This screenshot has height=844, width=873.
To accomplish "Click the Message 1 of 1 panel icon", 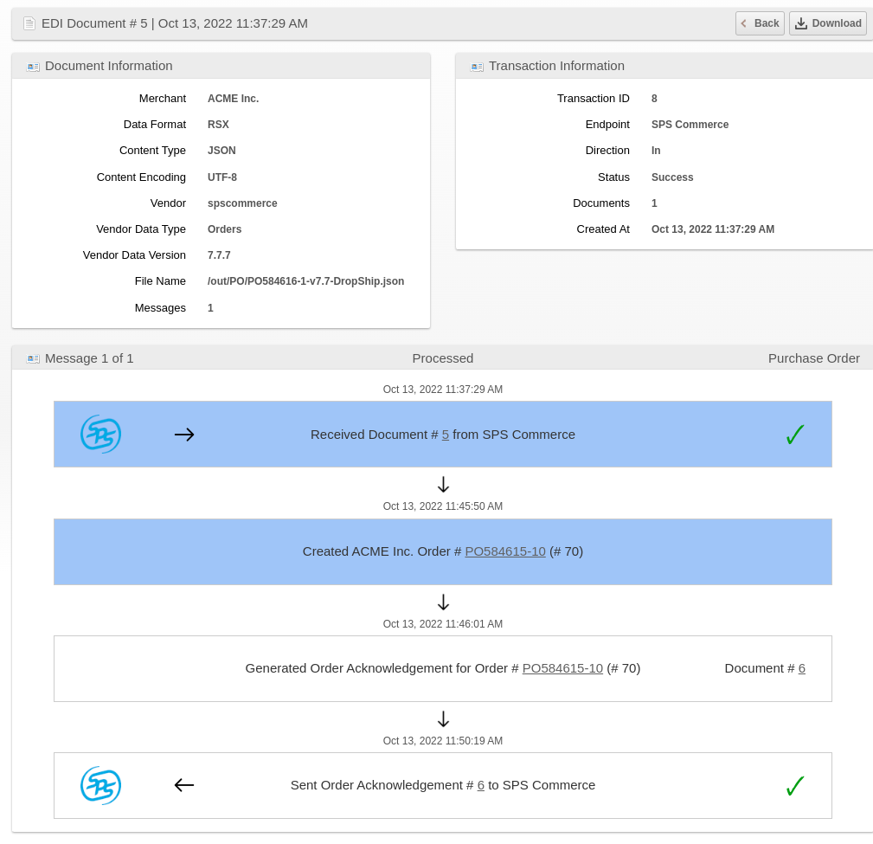I will [33, 359].
